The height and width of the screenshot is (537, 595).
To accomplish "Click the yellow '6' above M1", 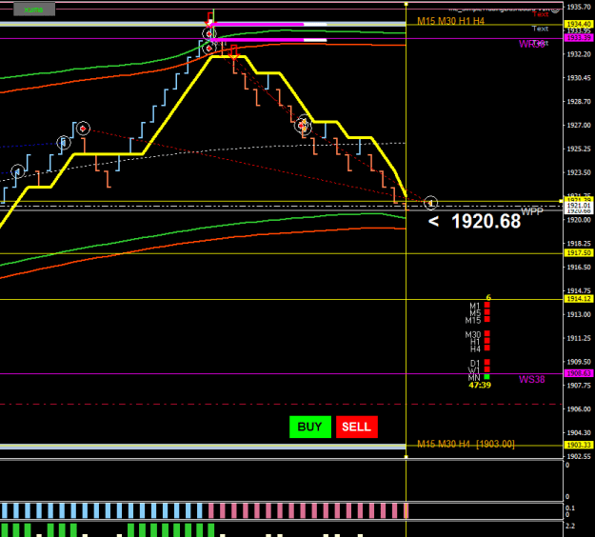I will (x=488, y=297).
